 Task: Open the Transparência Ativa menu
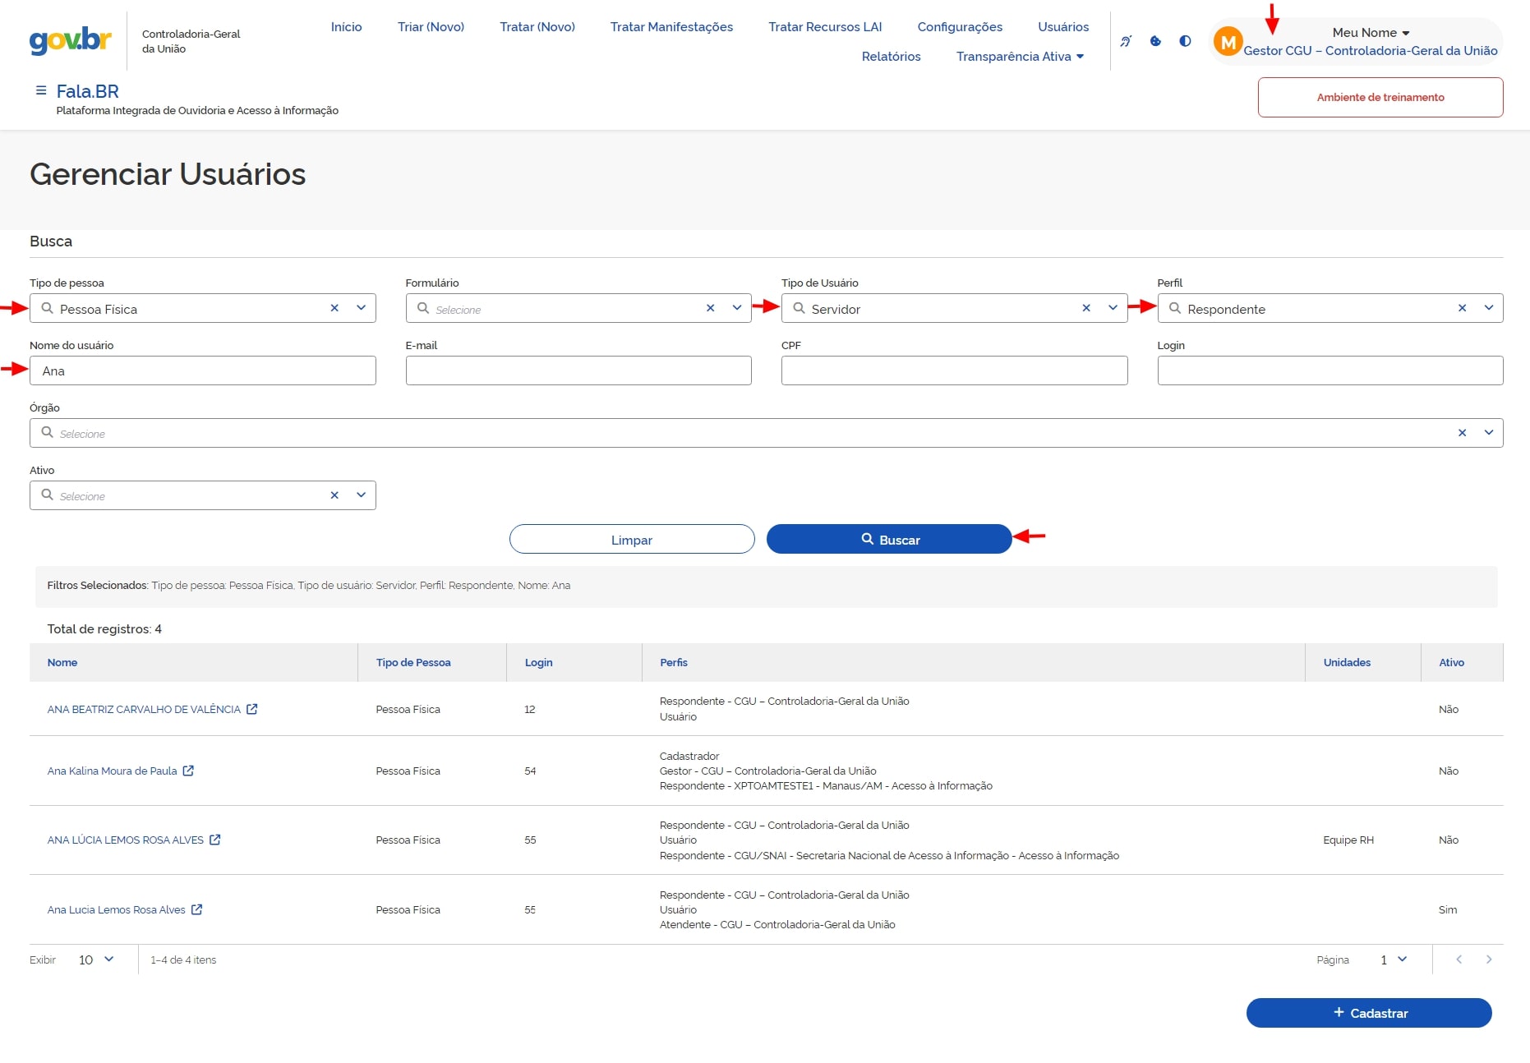pyautogui.click(x=1020, y=56)
